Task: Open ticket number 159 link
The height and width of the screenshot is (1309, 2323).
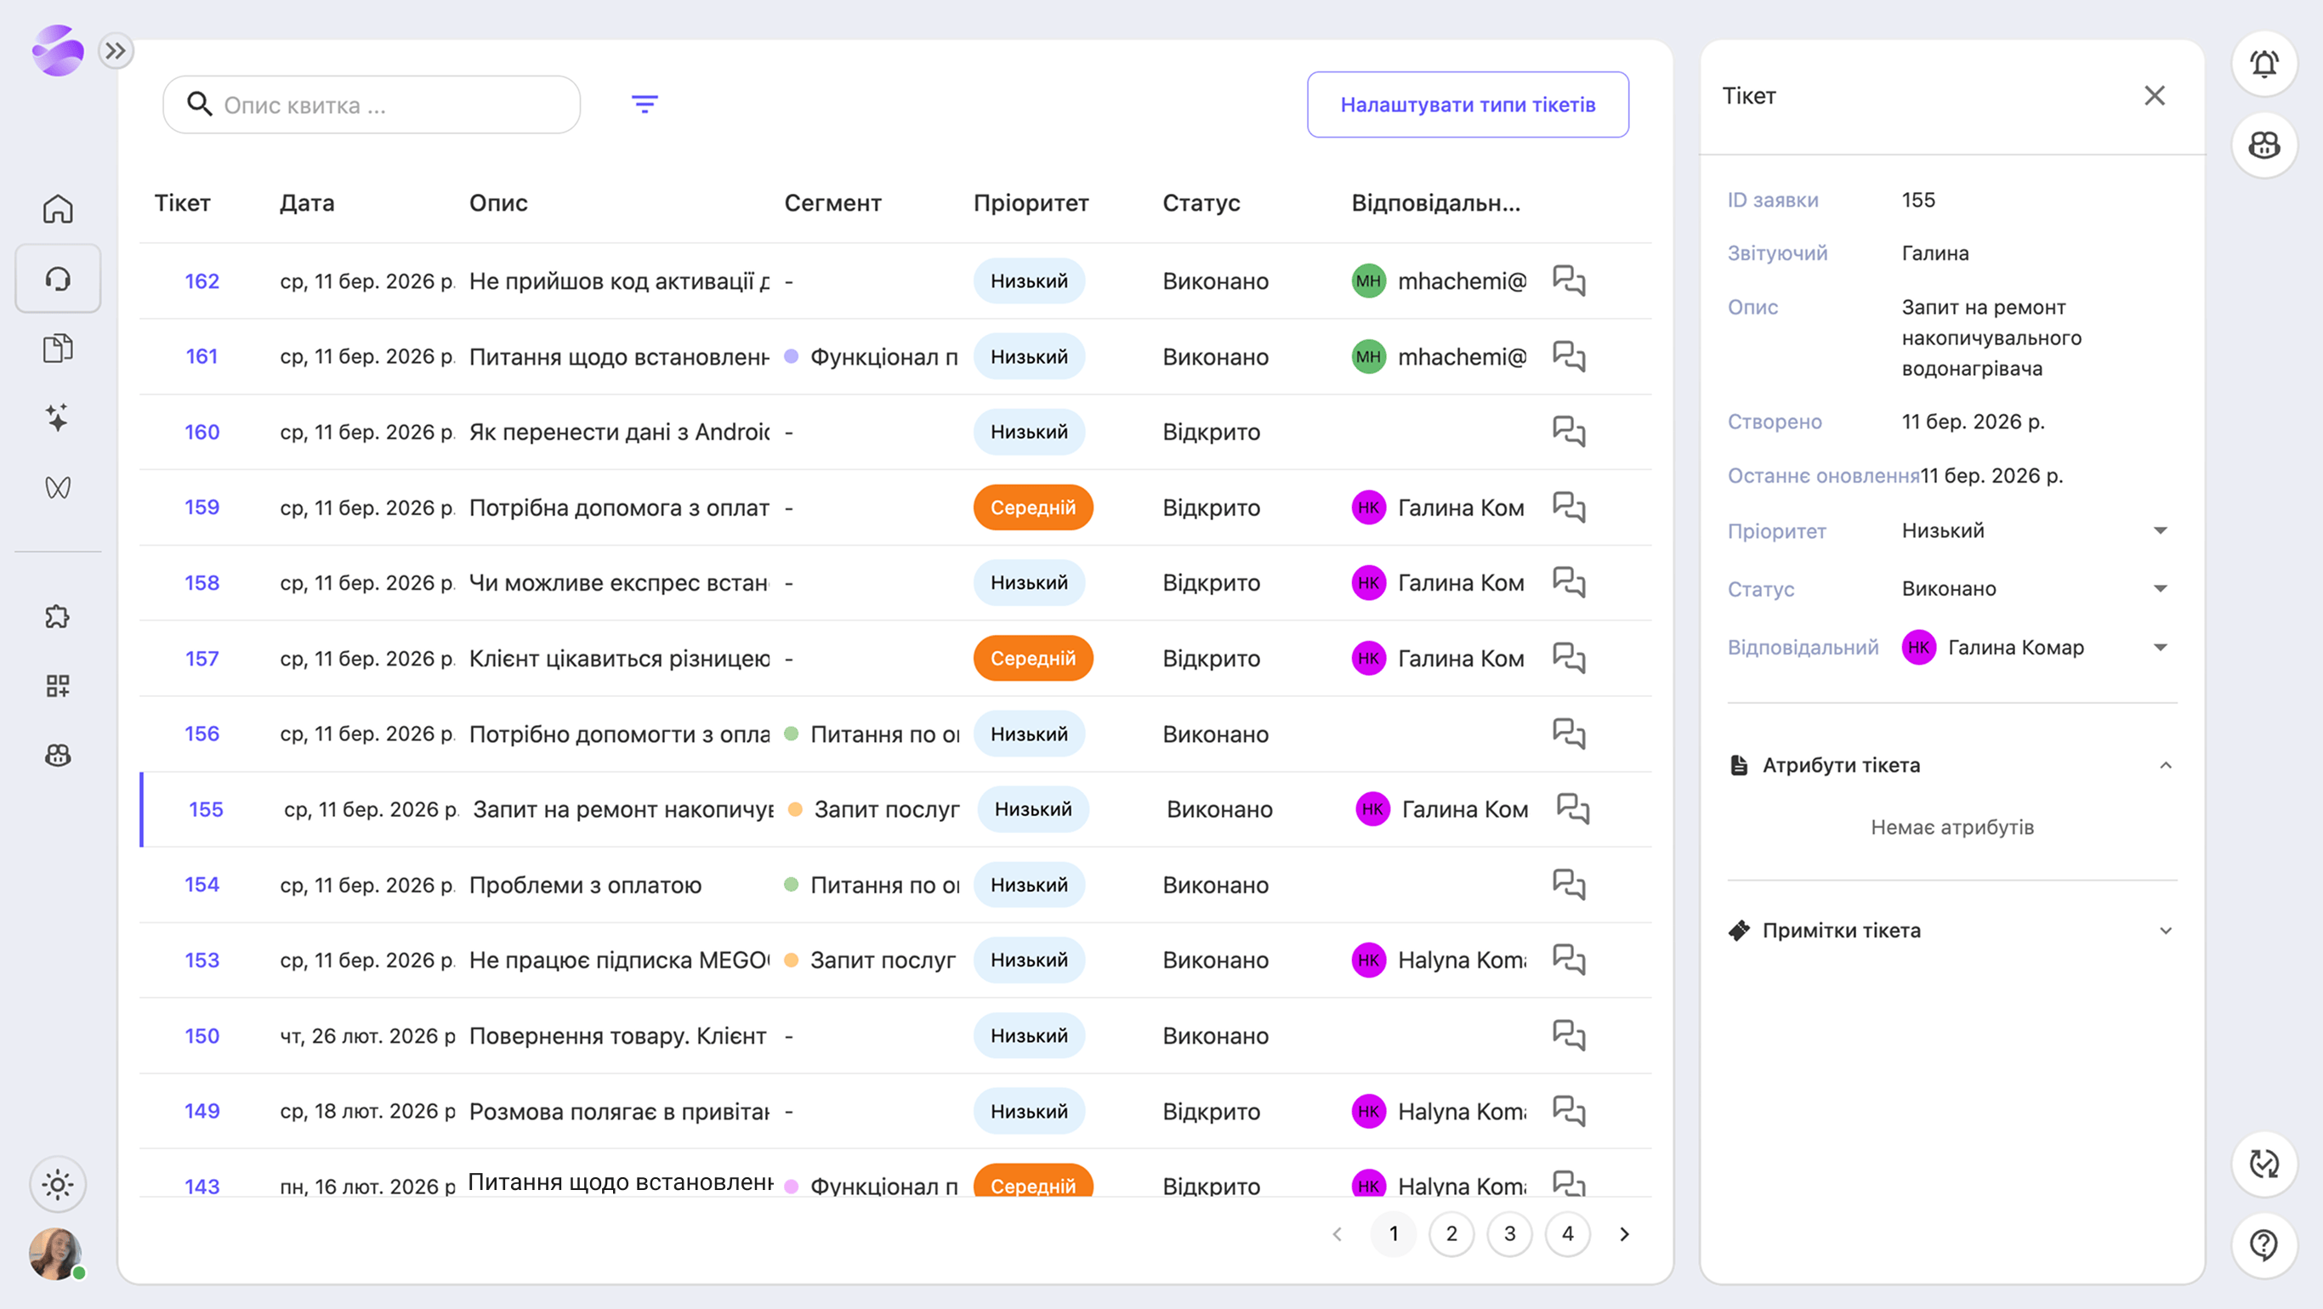Action: click(202, 507)
